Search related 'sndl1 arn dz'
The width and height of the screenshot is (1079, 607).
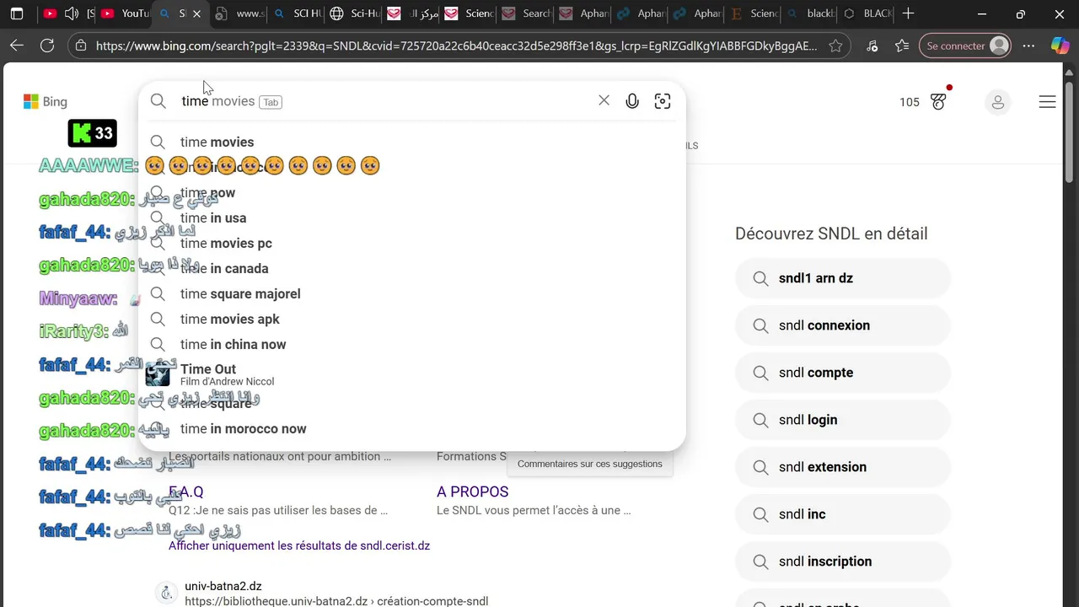coord(843,278)
